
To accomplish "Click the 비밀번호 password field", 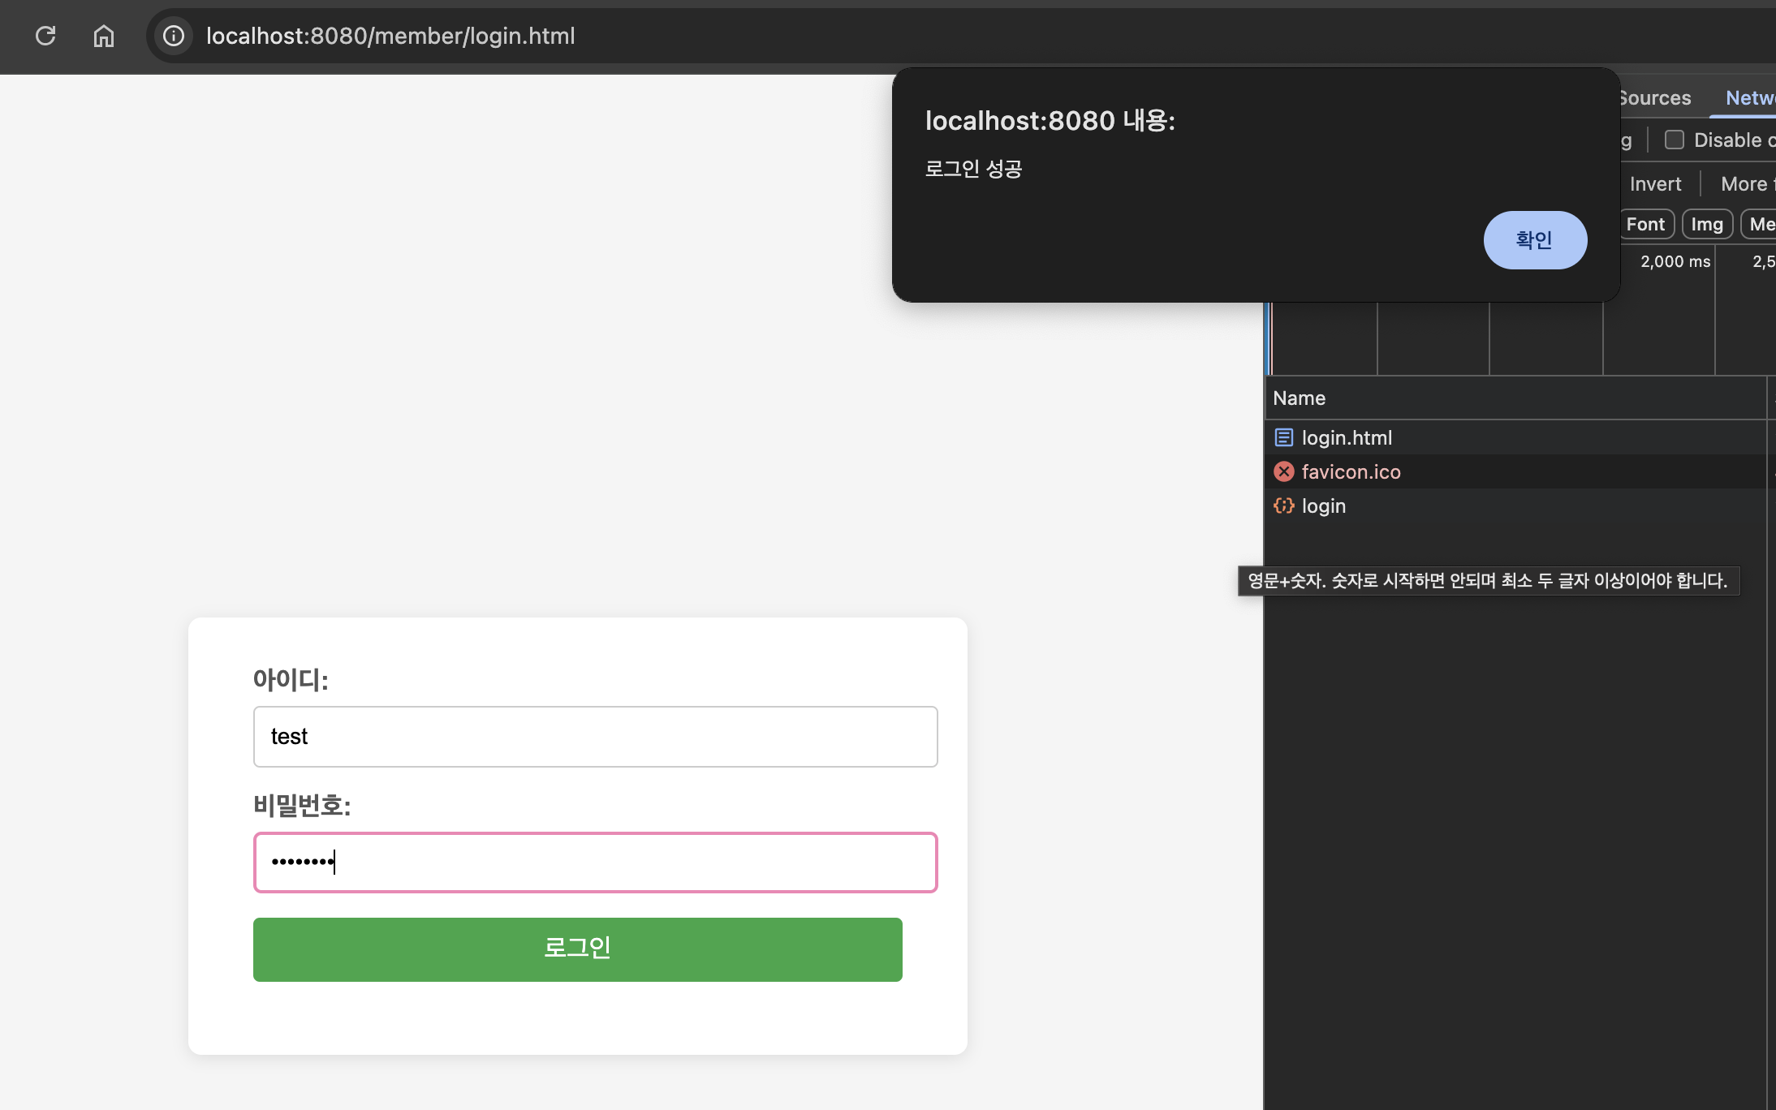I will (595, 862).
